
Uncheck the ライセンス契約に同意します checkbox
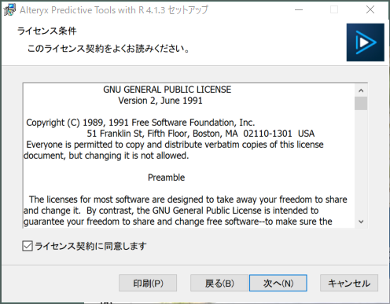click(28, 246)
